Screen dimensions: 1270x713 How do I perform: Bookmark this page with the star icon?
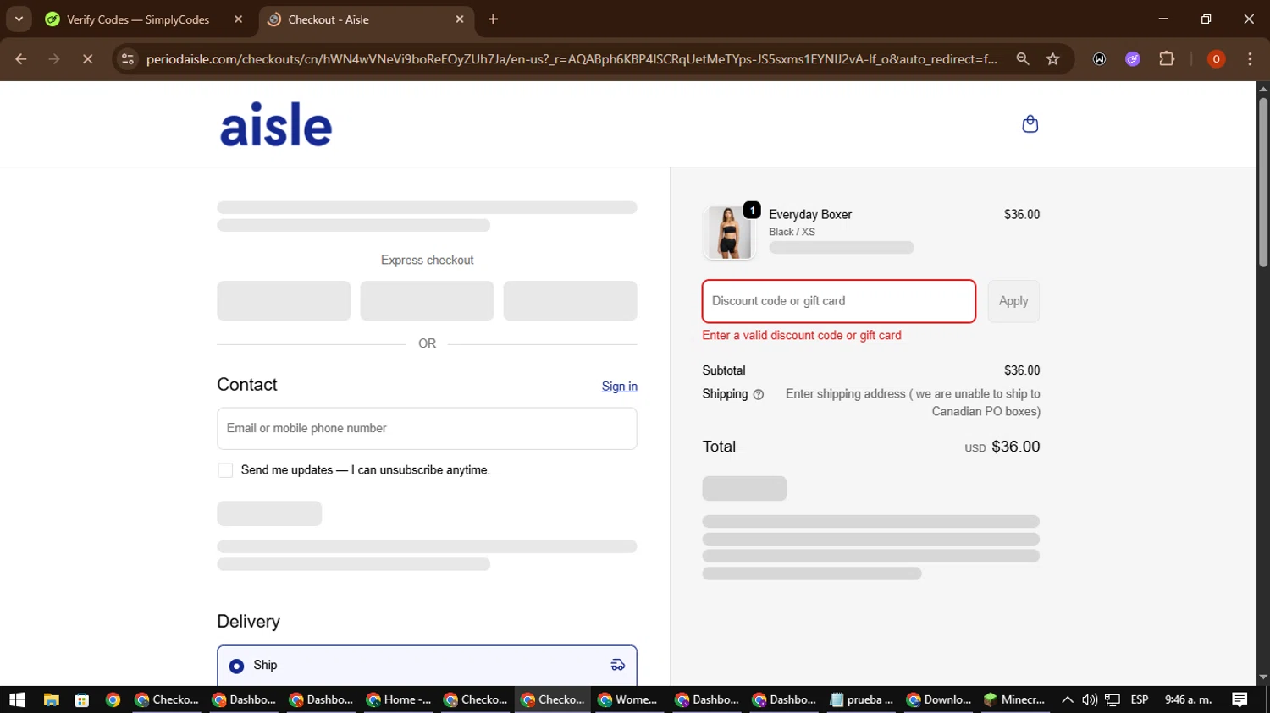point(1052,59)
